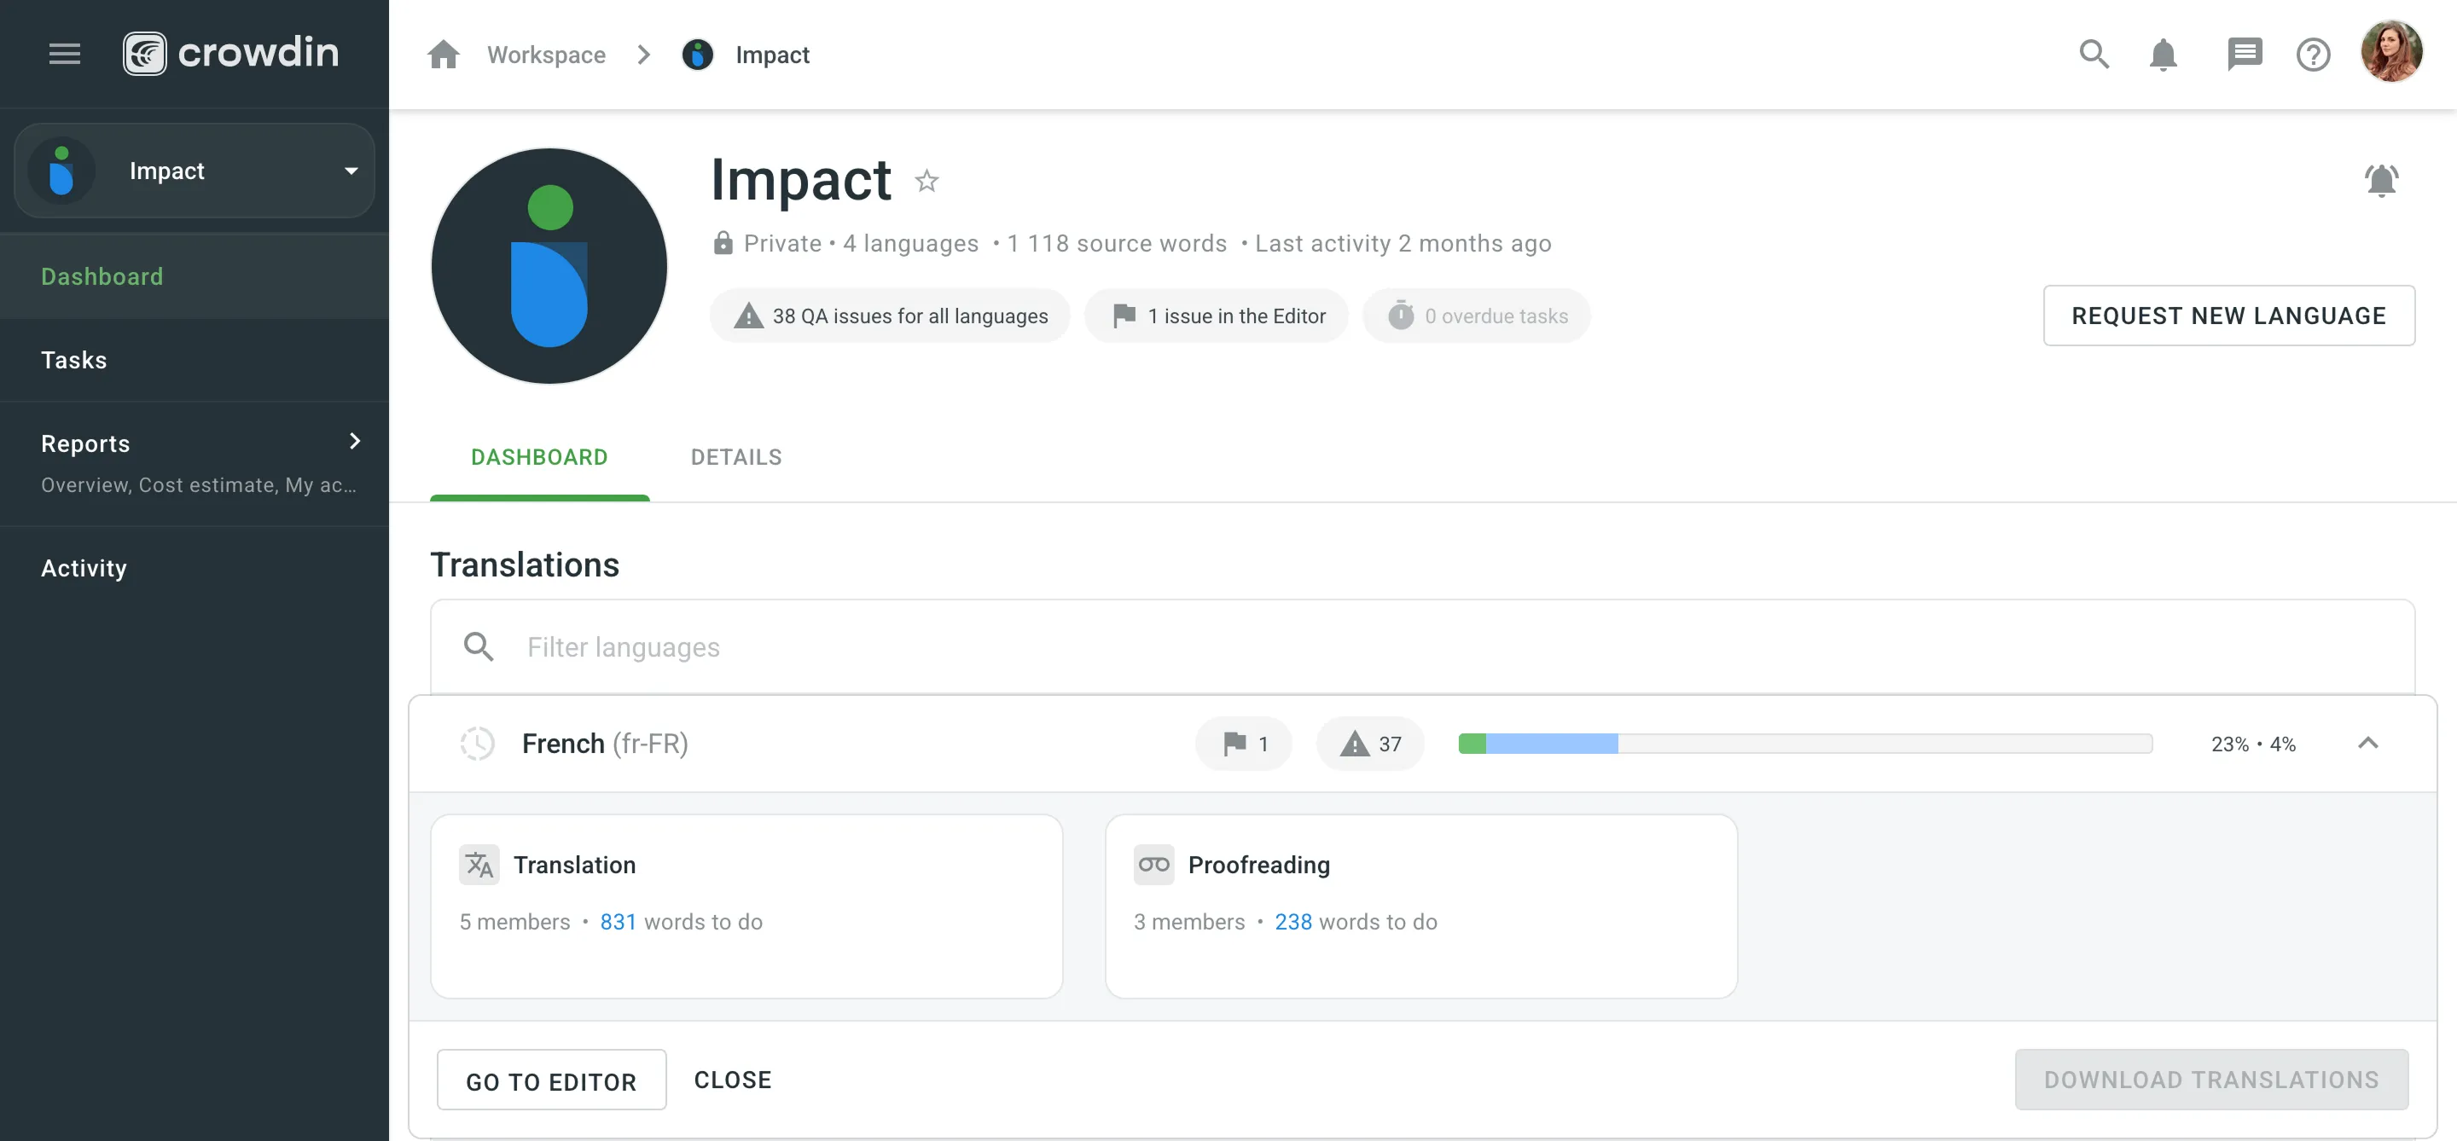Star the Impact project

pyautogui.click(x=926, y=181)
